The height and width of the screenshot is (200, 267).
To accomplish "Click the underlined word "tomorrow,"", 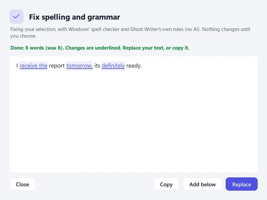I will [x=80, y=66].
